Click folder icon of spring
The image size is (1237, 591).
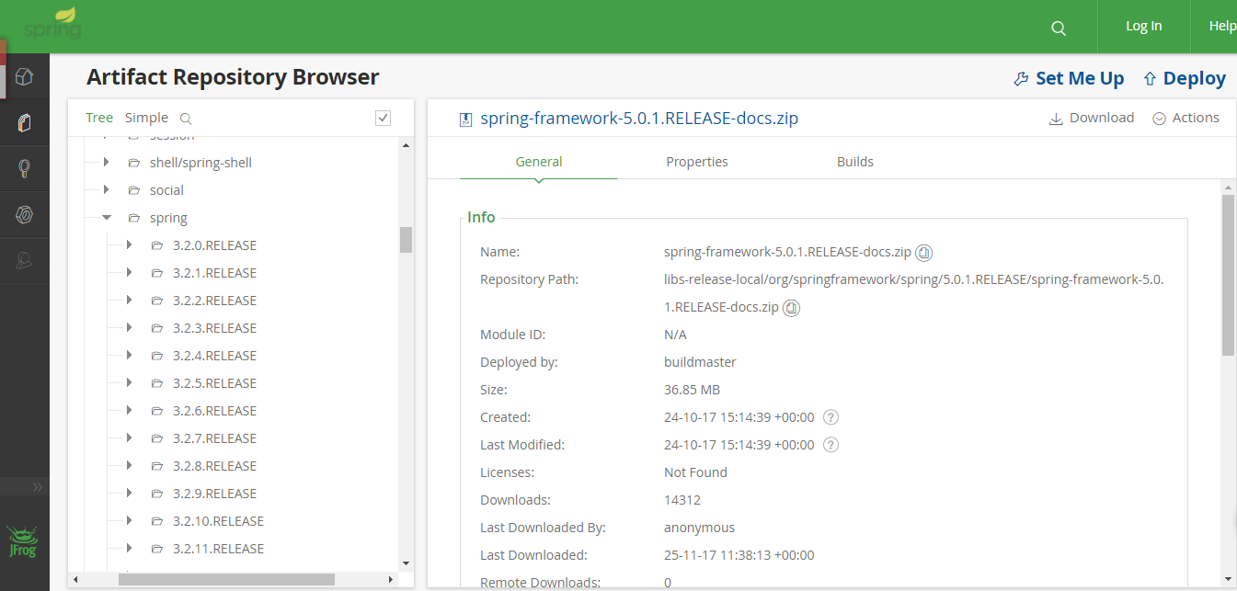(134, 218)
